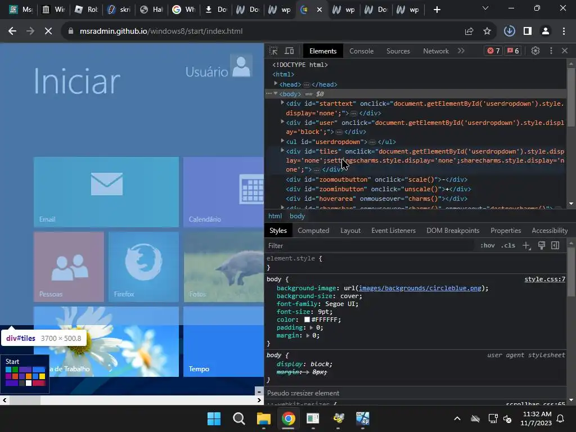Expand the div id="tiles" node
This screenshot has width=576, height=432.
pos(282,150)
